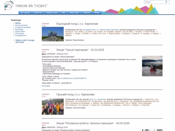This screenshot has height=131, width=175.
Task: Open the Zoom meeting link
Action: (x=71, y=78)
